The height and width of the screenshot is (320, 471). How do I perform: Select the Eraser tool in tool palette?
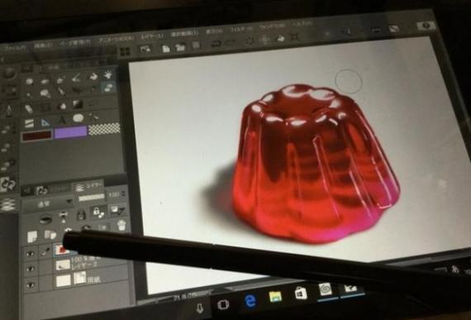pos(29,109)
